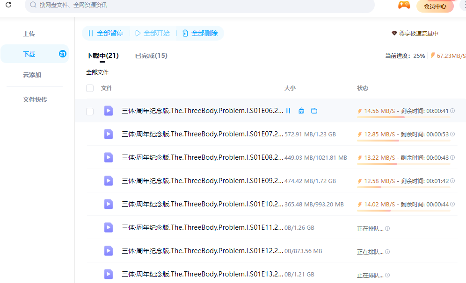Viewport: 466px width, 283px height.
Task: Click size text 365.48 MB/993.20 MB
Action: coord(314,205)
